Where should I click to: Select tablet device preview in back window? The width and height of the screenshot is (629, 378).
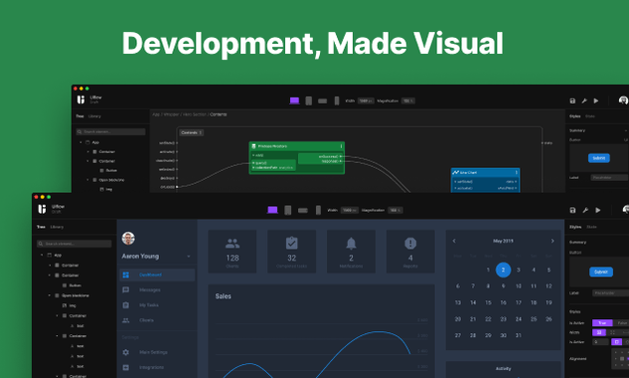[x=308, y=100]
